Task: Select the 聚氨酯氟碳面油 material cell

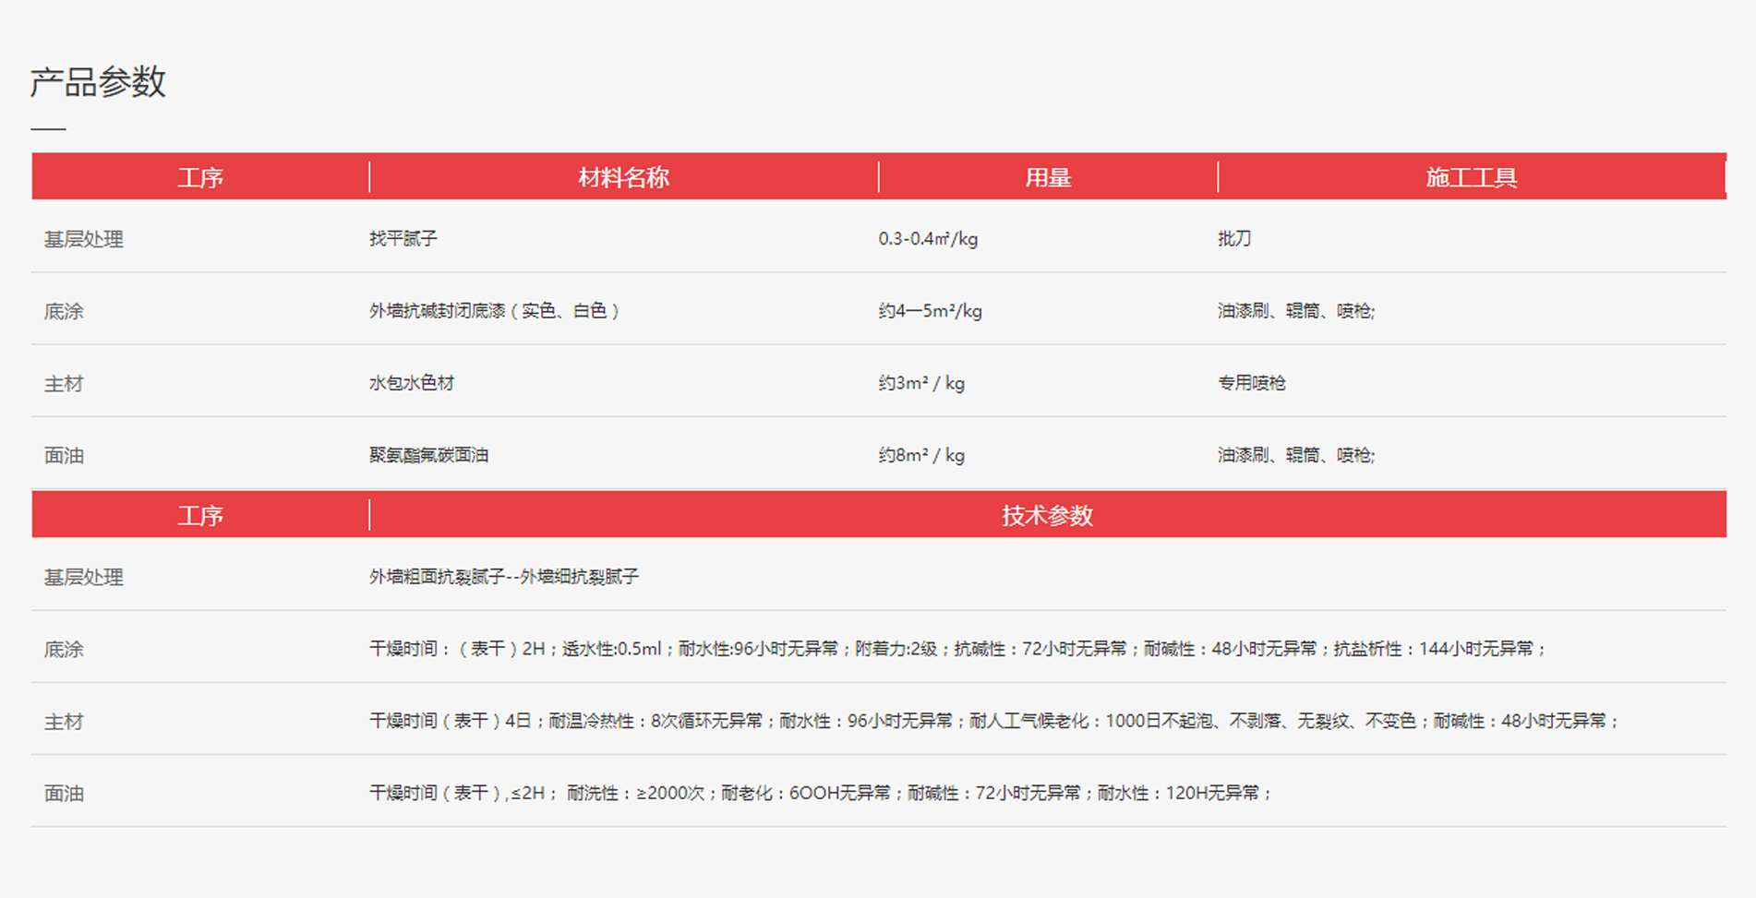Action: 428,455
